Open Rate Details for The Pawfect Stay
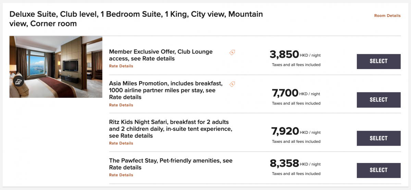 [x=121, y=175]
